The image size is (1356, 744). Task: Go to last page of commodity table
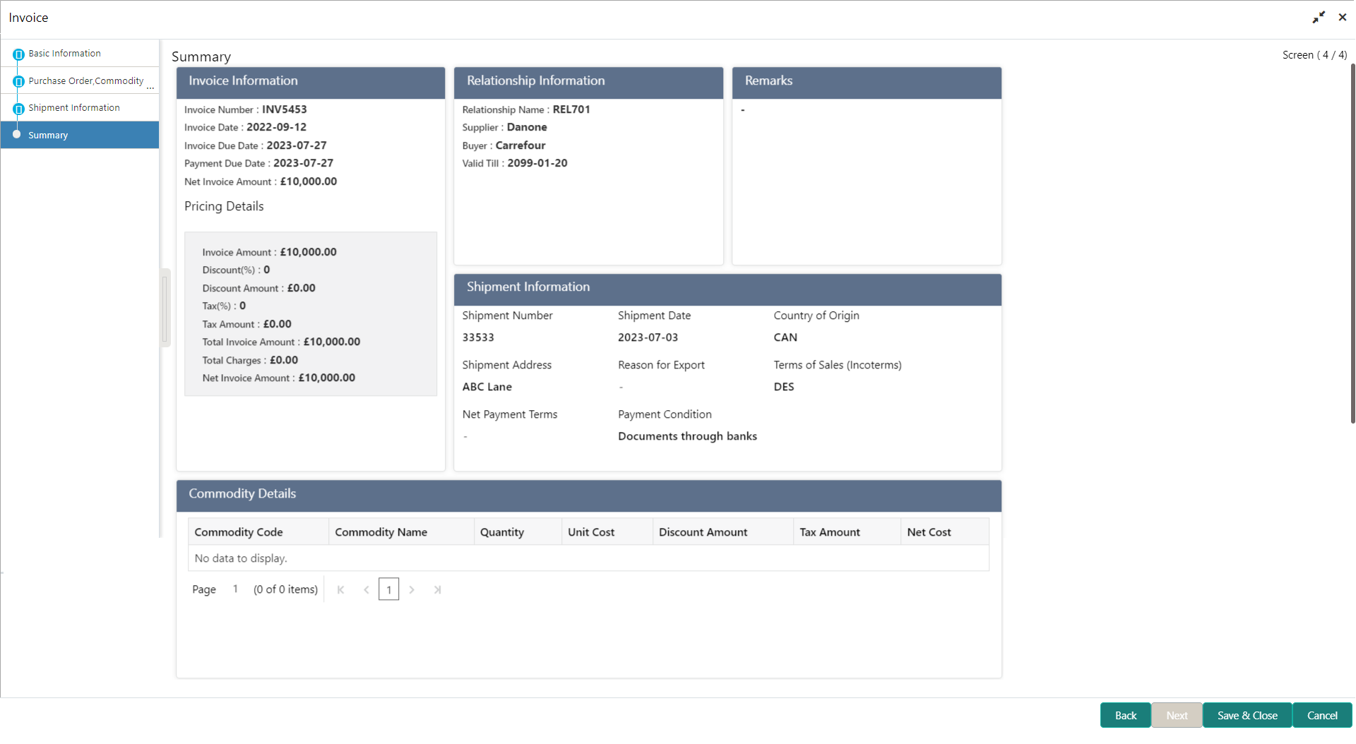(x=437, y=590)
